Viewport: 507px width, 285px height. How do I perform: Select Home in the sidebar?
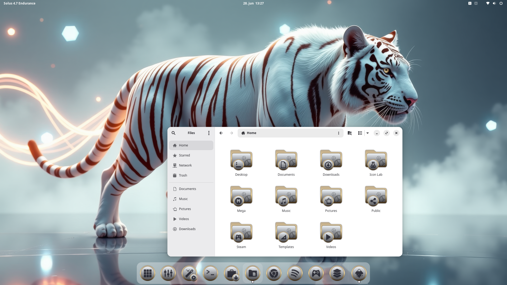[x=191, y=145]
